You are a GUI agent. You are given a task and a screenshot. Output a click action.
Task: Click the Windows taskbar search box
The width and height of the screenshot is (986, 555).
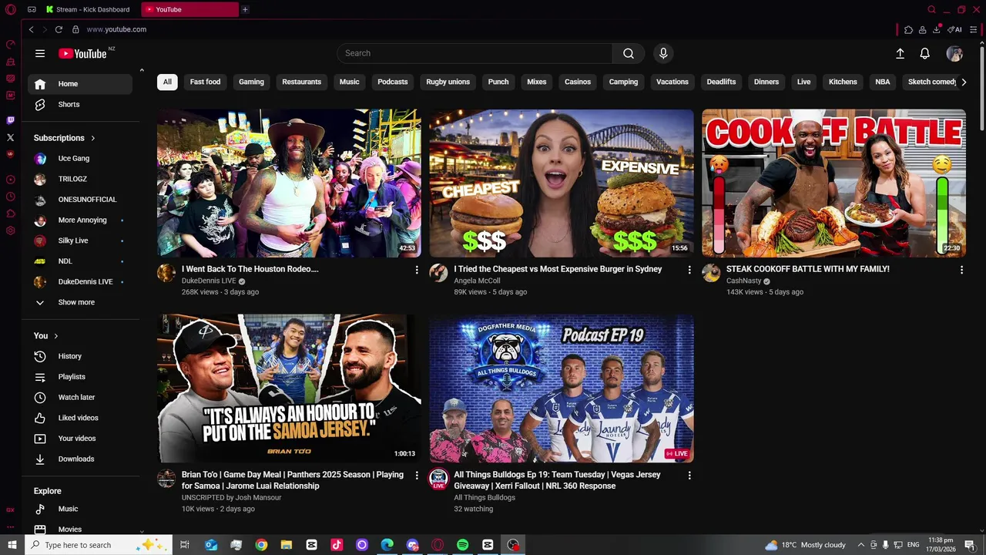(x=99, y=545)
